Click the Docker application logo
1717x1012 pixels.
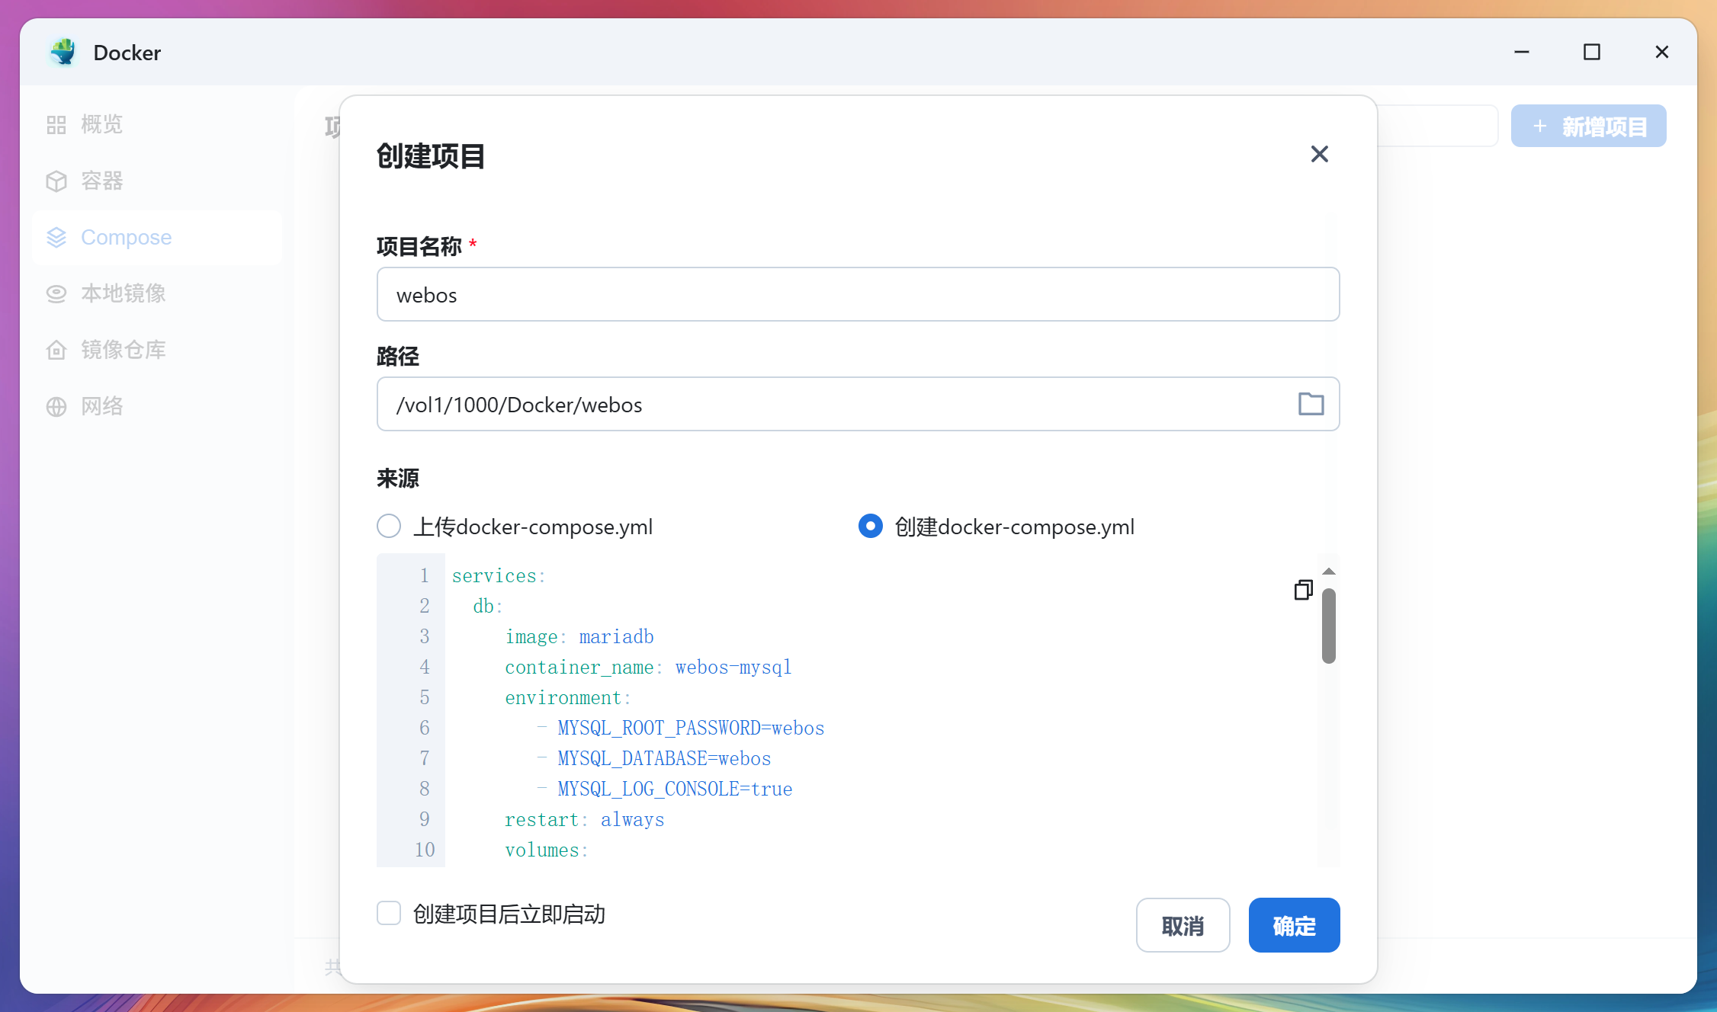tap(63, 52)
